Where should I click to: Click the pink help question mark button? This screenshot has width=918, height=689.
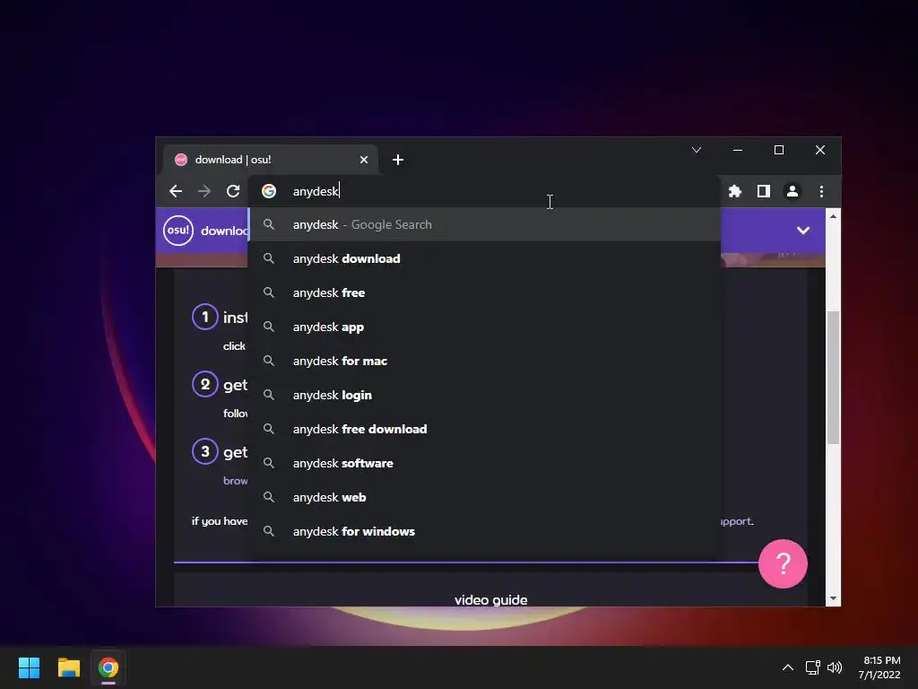783,563
